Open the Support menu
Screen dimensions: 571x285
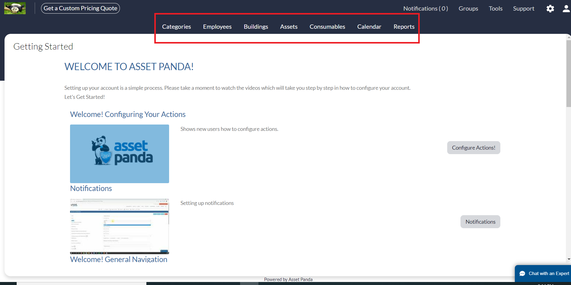pyautogui.click(x=524, y=8)
